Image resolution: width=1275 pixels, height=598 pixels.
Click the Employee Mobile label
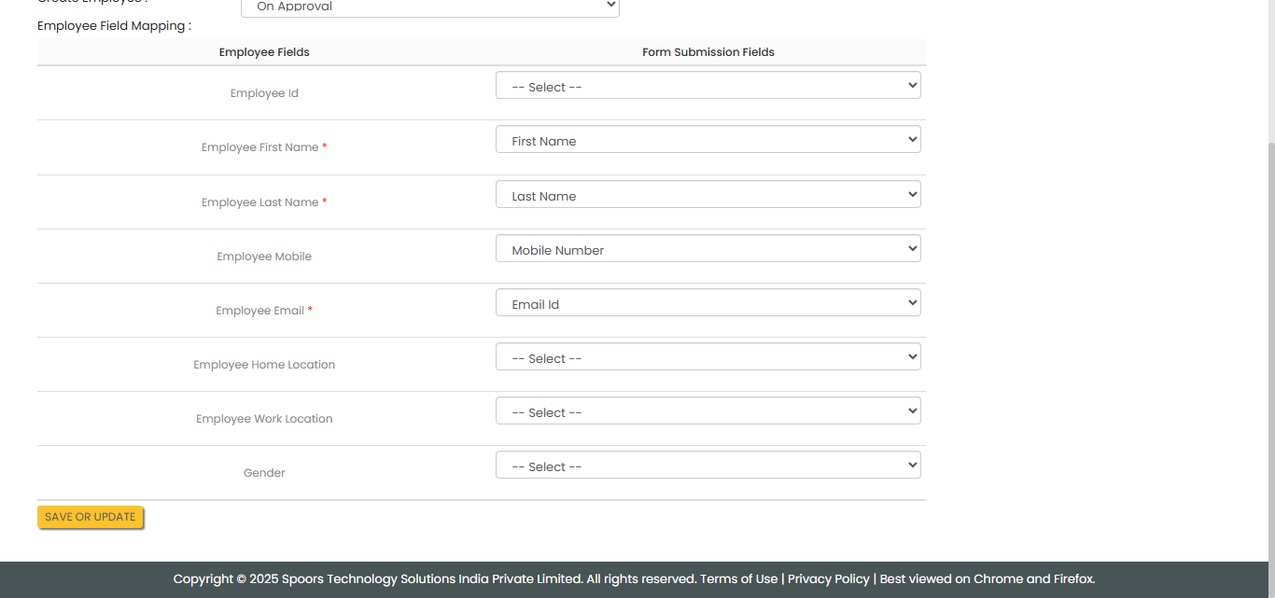(264, 257)
